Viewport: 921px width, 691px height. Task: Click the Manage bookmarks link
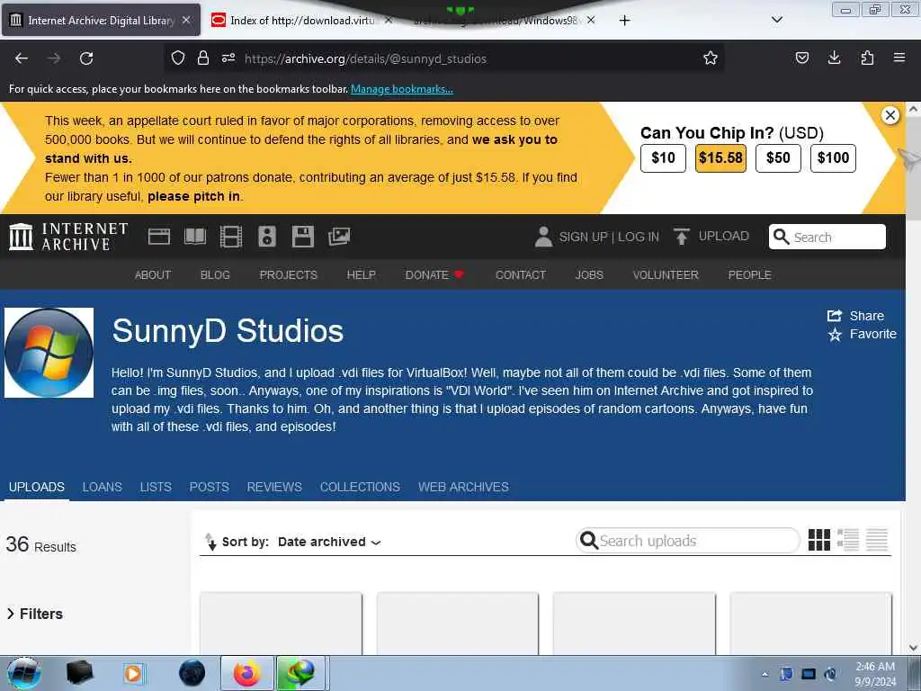(x=402, y=89)
